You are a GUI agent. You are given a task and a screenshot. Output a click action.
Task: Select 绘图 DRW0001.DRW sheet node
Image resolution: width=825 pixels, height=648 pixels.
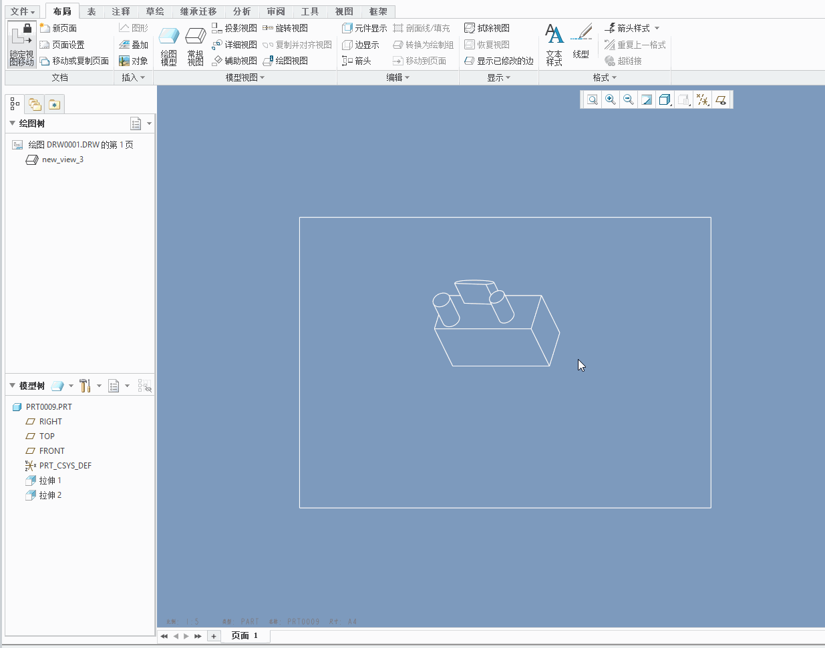[x=73, y=145]
